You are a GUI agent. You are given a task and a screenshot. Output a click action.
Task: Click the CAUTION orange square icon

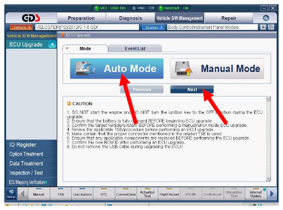tap(69, 104)
